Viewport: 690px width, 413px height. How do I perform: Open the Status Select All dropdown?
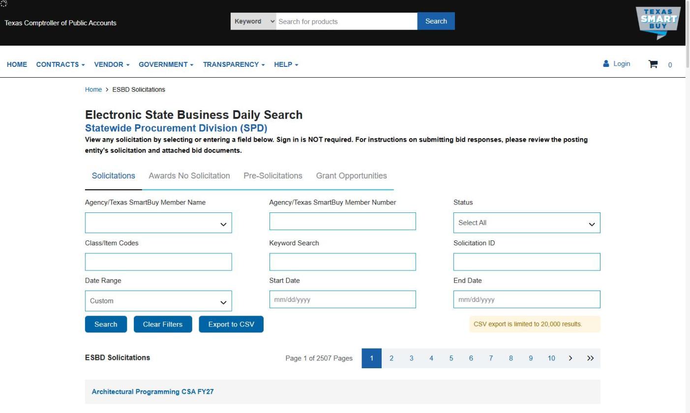(527, 223)
